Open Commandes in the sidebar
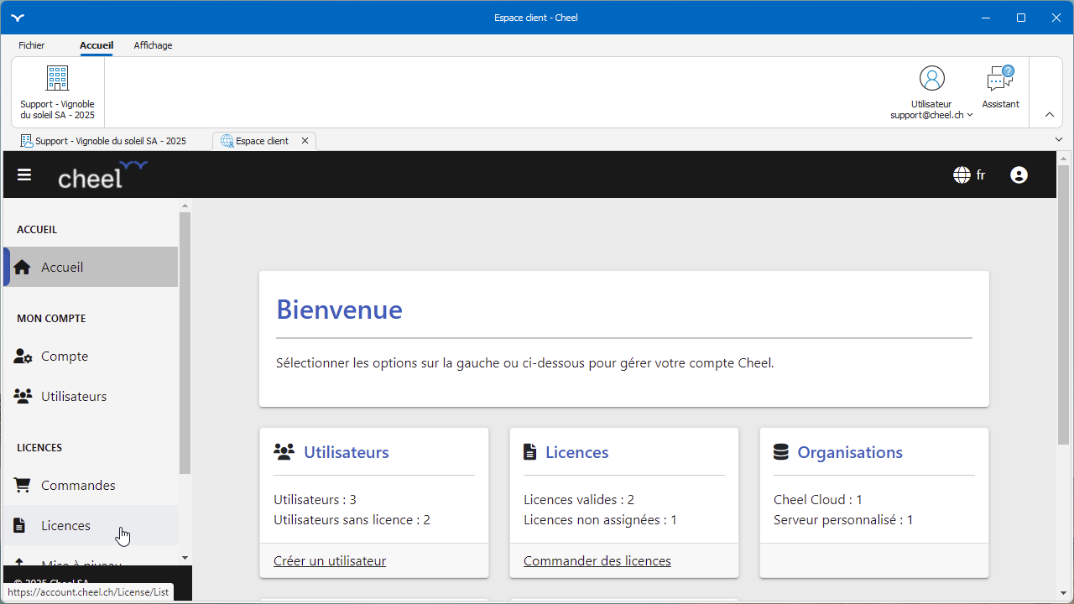This screenshot has width=1074, height=604. point(91,485)
